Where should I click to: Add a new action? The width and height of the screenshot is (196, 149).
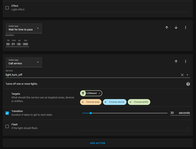coord(98,143)
